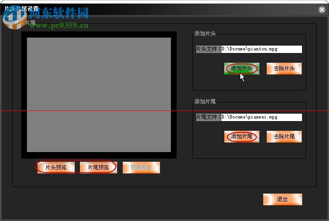This screenshot has height=221, width=329.
Task: Focus the 片头文件 path field
Action: pyautogui.click(x=261, y=49)
